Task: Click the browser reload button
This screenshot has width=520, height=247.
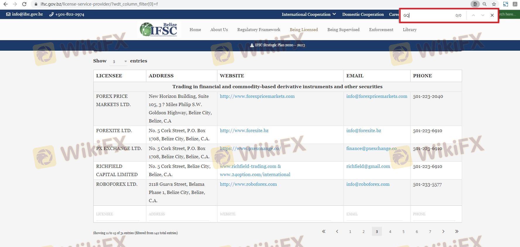Action: [x=24, y=4]
